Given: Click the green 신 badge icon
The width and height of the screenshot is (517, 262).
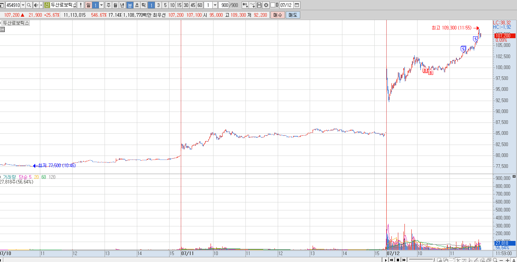Looking at the screenshot, I should coord(47,5).
